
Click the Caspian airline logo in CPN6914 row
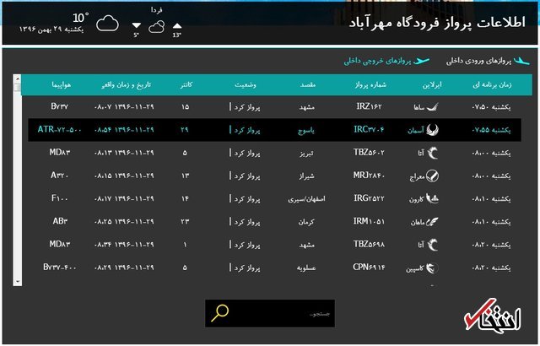[432, 268]
